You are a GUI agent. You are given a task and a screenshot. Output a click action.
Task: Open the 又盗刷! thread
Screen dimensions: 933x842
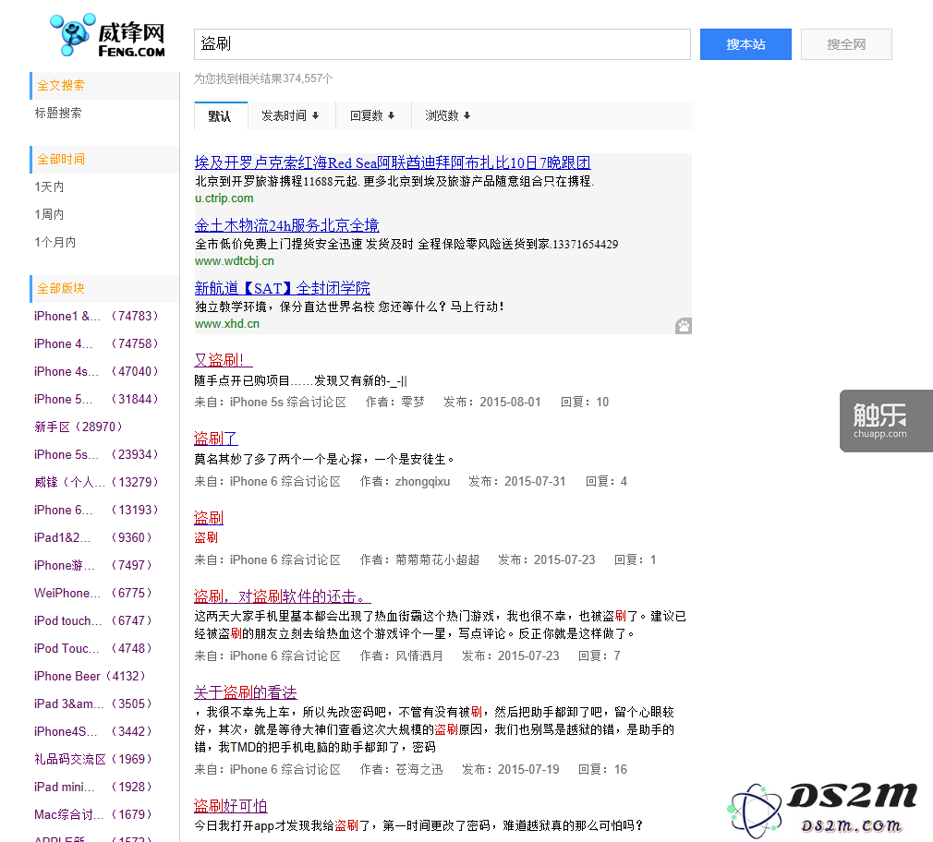(224, 360)
